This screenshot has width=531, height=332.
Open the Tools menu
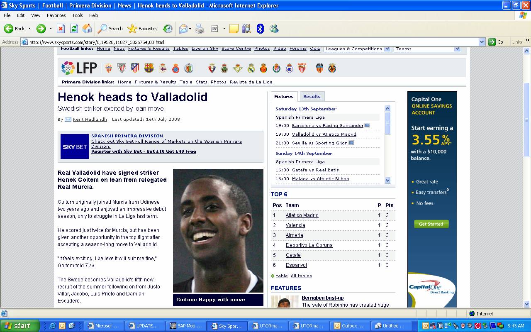[x=78, y=15]
